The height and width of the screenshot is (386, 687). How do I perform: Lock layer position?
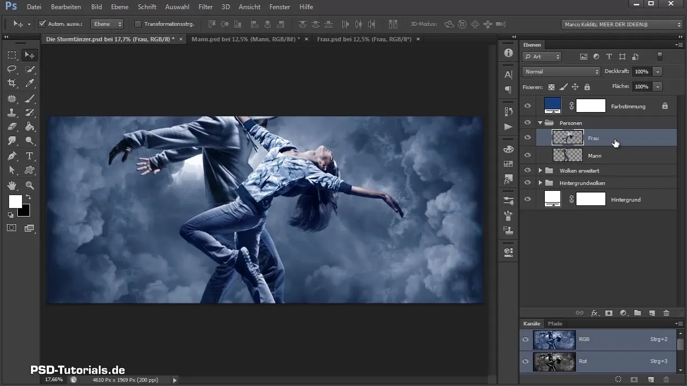pos(575,87)
